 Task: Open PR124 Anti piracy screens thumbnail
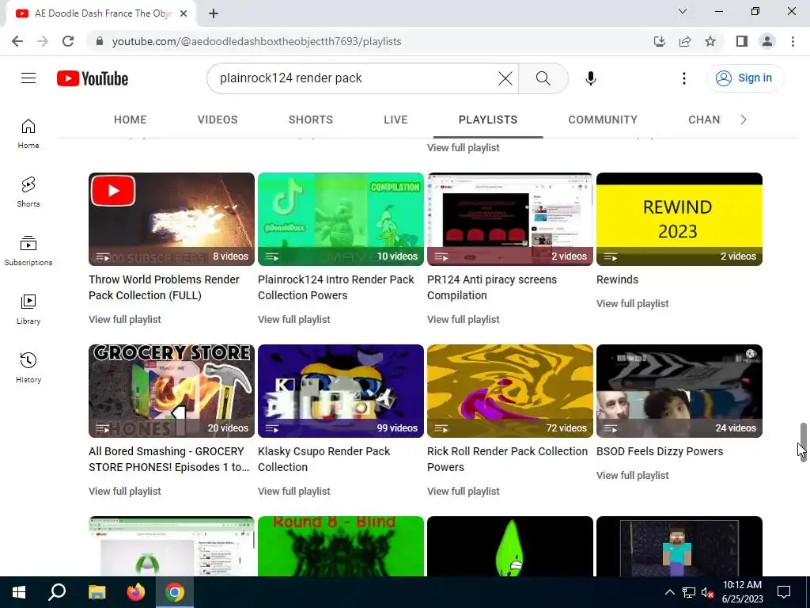[x=510, y=219]
